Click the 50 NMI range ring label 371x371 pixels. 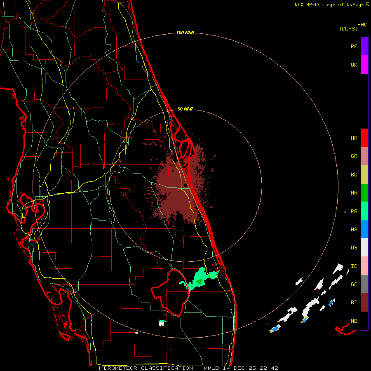(x=185, y=109)
